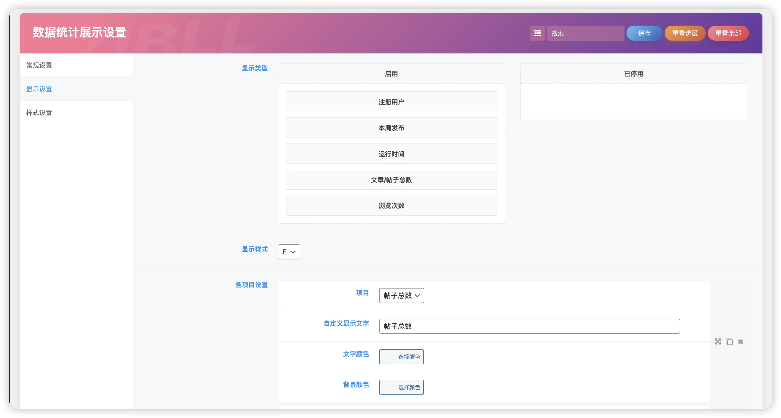Image resolution: width=781 pixels, height=418 pixels.
Task: Click the collapse sidebar icon in the header
Action: [537, 33]
